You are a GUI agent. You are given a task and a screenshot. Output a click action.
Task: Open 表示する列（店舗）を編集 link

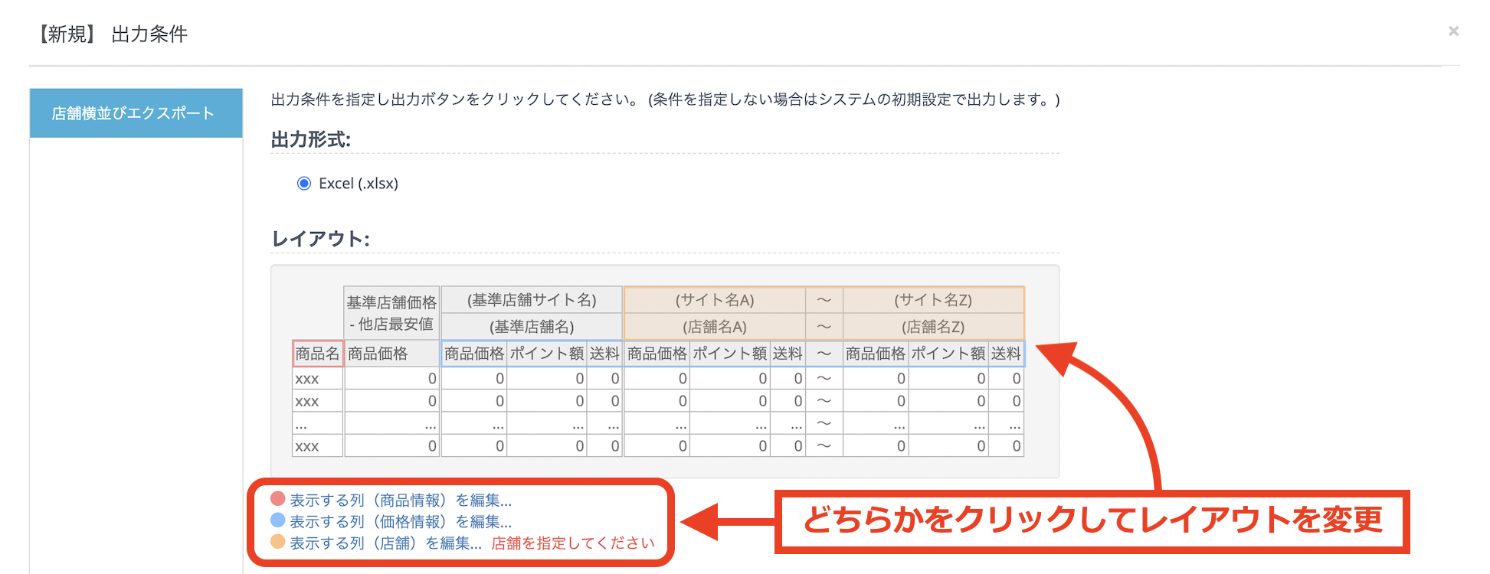pyautogui.click(x=385, y=543)
